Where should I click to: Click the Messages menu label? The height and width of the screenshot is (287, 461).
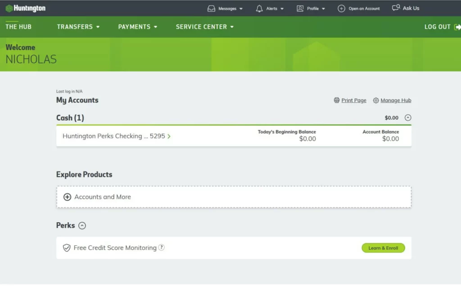coord(227,9)
